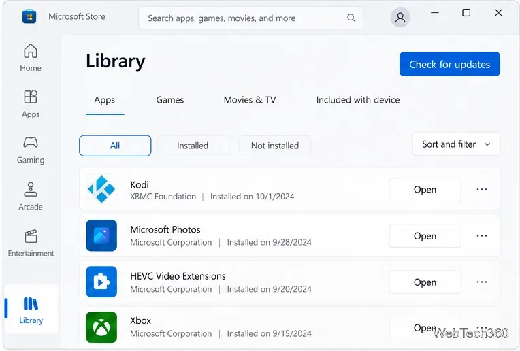Click Installed on 9/20/2024 text

click(269, 289)
